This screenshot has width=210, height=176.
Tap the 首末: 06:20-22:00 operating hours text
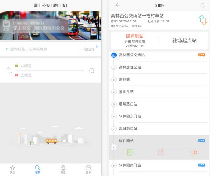[124, 21]
